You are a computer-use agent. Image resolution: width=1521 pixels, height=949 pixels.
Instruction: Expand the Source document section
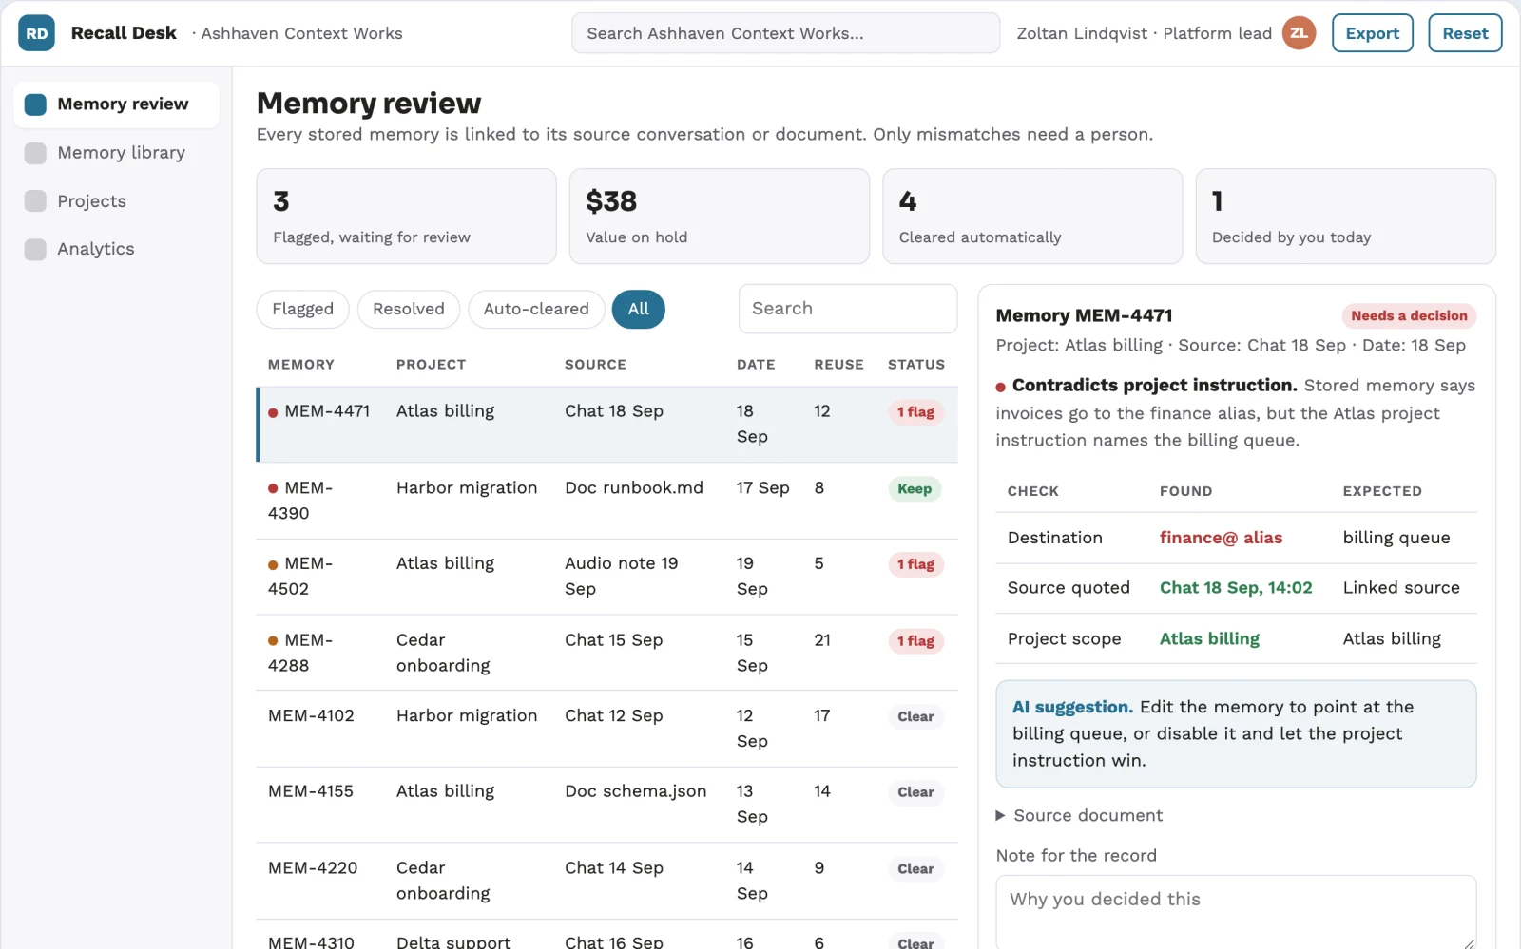pyautogui.click(x=1079, y=815)
